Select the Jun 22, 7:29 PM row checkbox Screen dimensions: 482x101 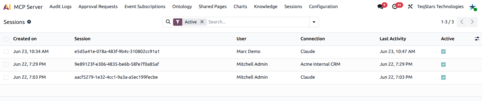coord(6,64)
